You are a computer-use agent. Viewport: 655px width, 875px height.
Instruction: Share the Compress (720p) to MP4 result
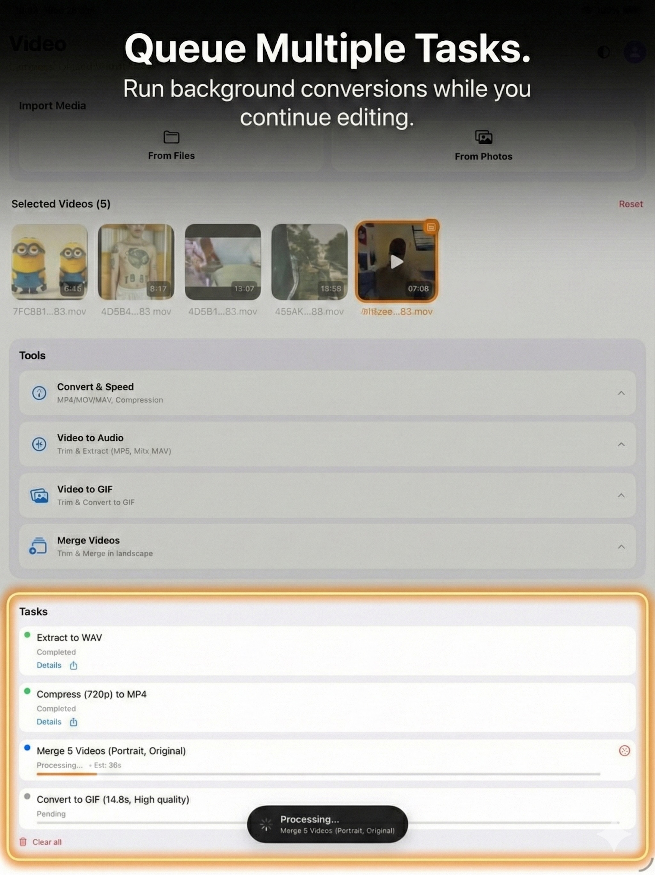point(74,722)
